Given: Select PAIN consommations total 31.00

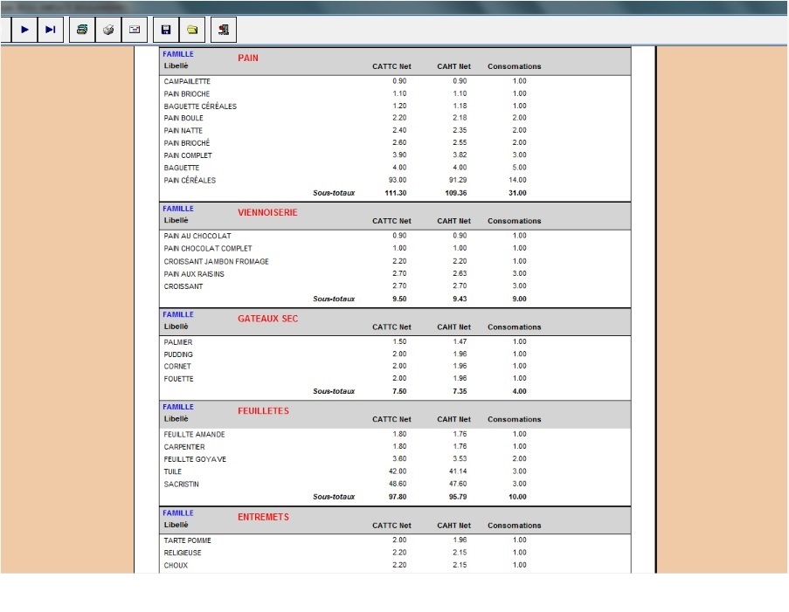Looking at the screenshot, I should pyautogui.click(x=517, y=193).
